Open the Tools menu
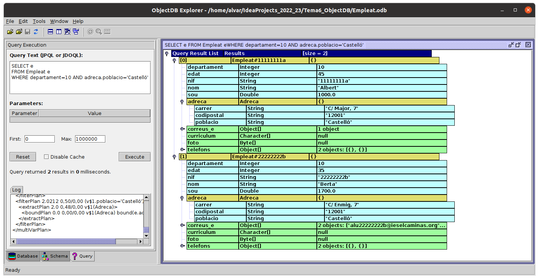 click(x=39, y=21)
